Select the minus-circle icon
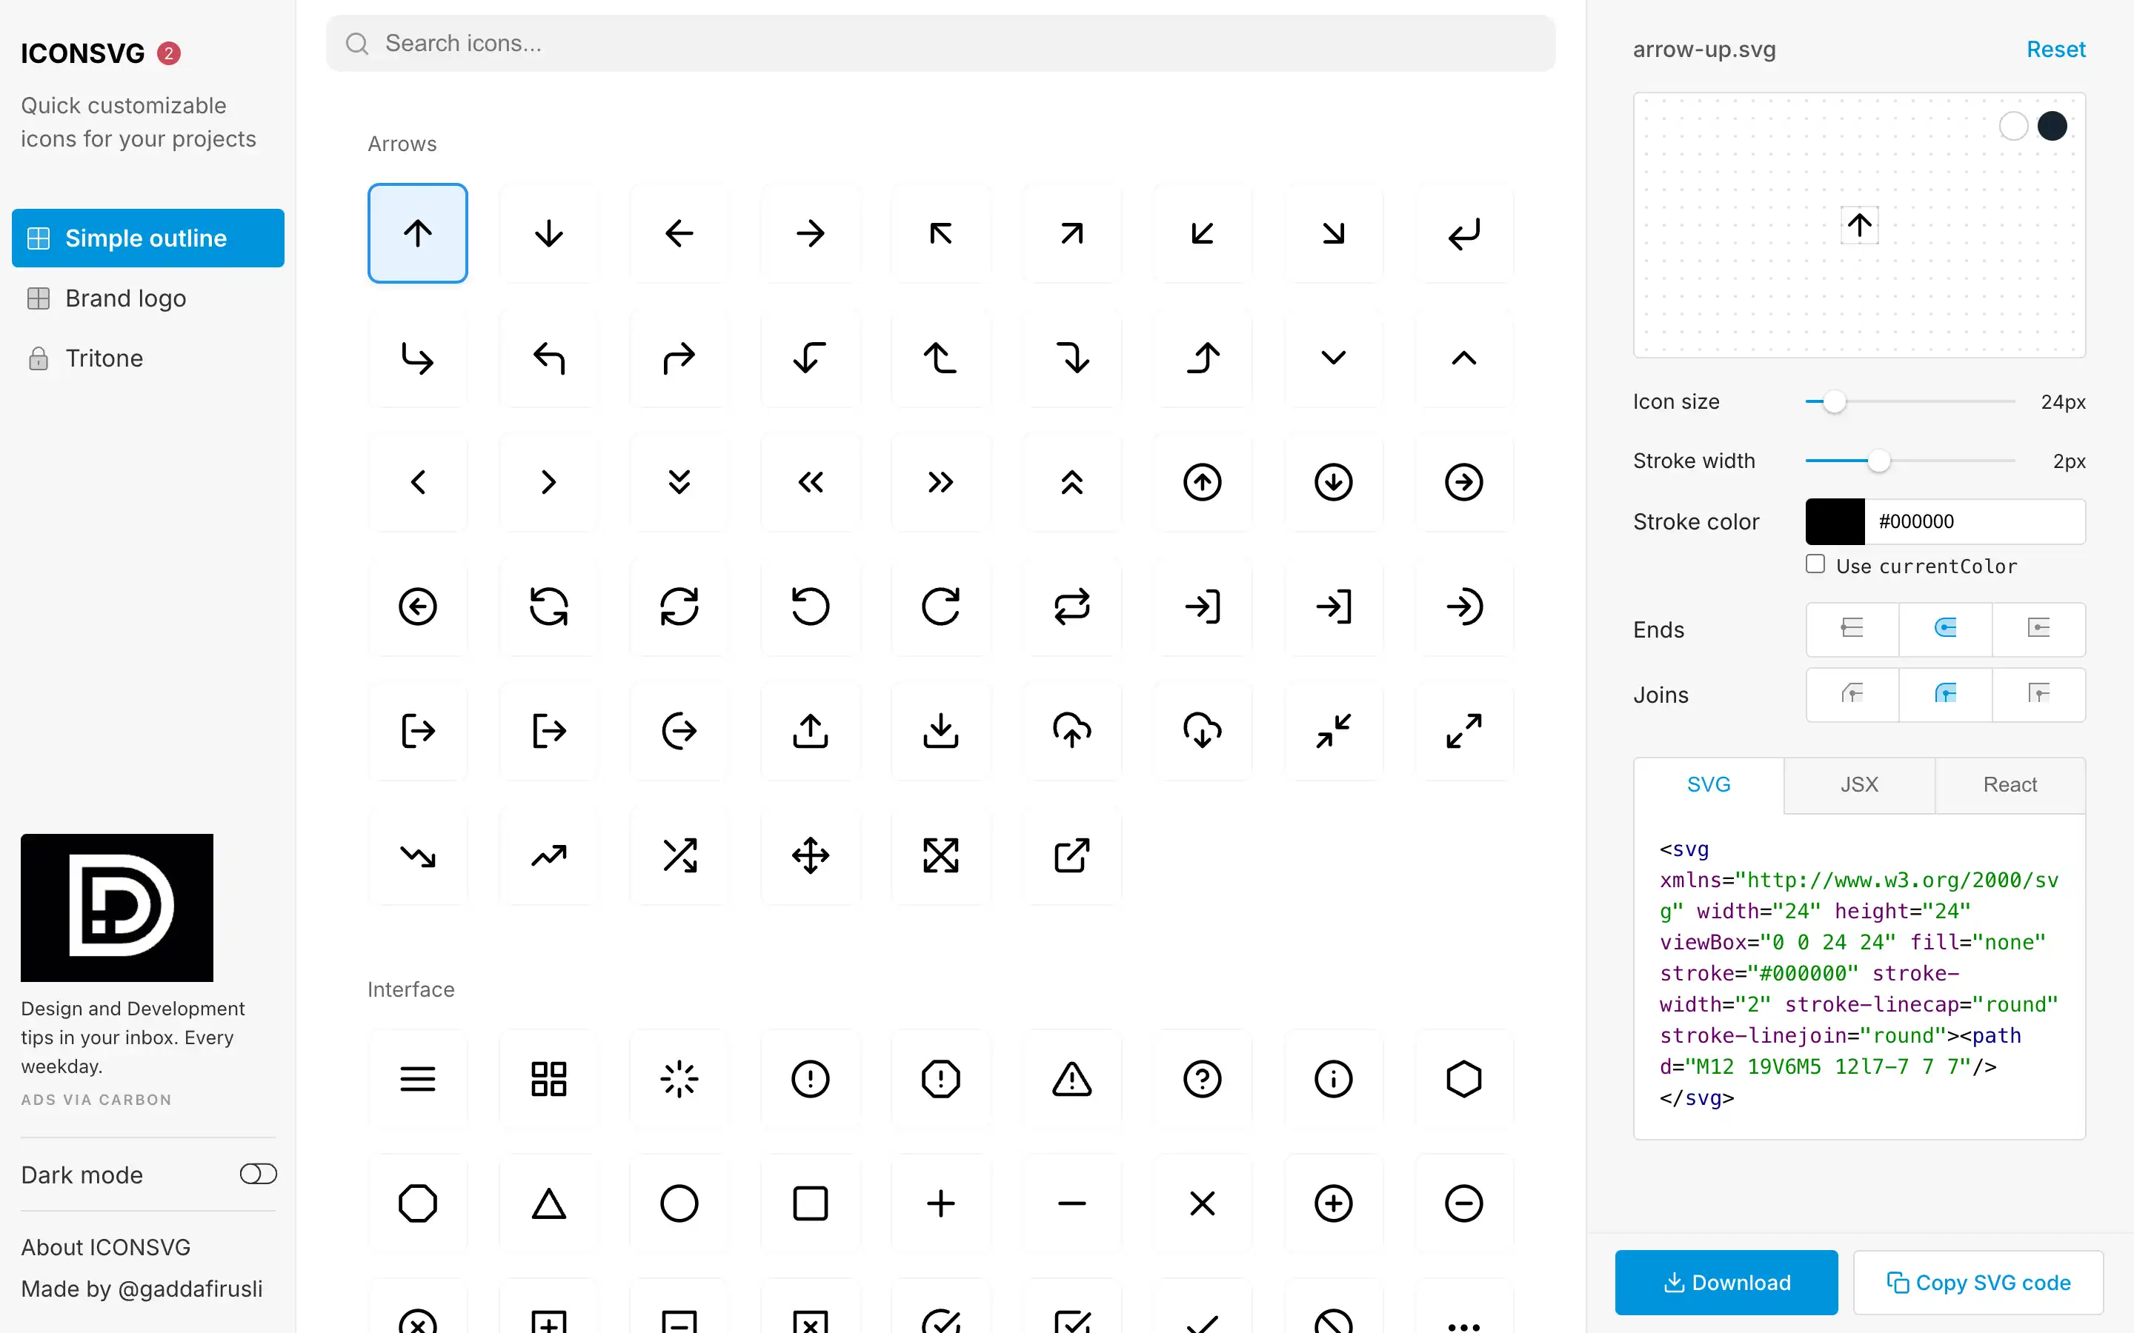The width and height of the screenshot is (2134, 1333). tap(1464, 1203)
